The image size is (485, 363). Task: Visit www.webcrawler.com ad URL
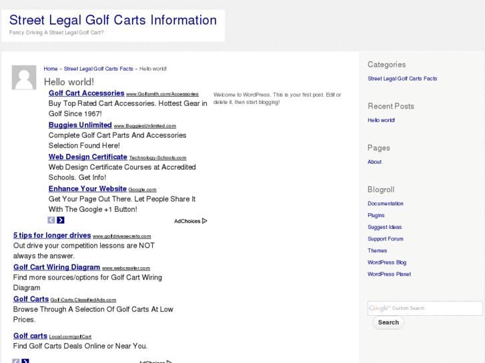[126, 268]
